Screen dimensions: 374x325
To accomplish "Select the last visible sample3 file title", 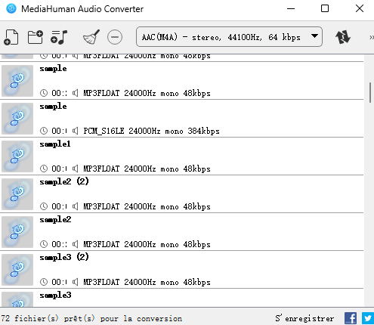I will pos(55,295).
